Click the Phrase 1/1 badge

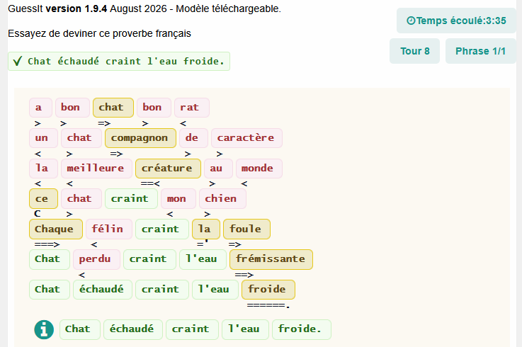coord(480,51)
